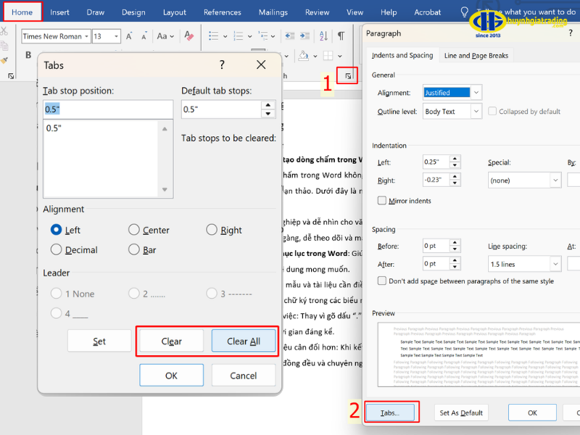Image resolution: width=580 pixels, height=435 pixels.
Task: Open the Line spacing 1.5 lines dropdown
Action: click(555, 264)
